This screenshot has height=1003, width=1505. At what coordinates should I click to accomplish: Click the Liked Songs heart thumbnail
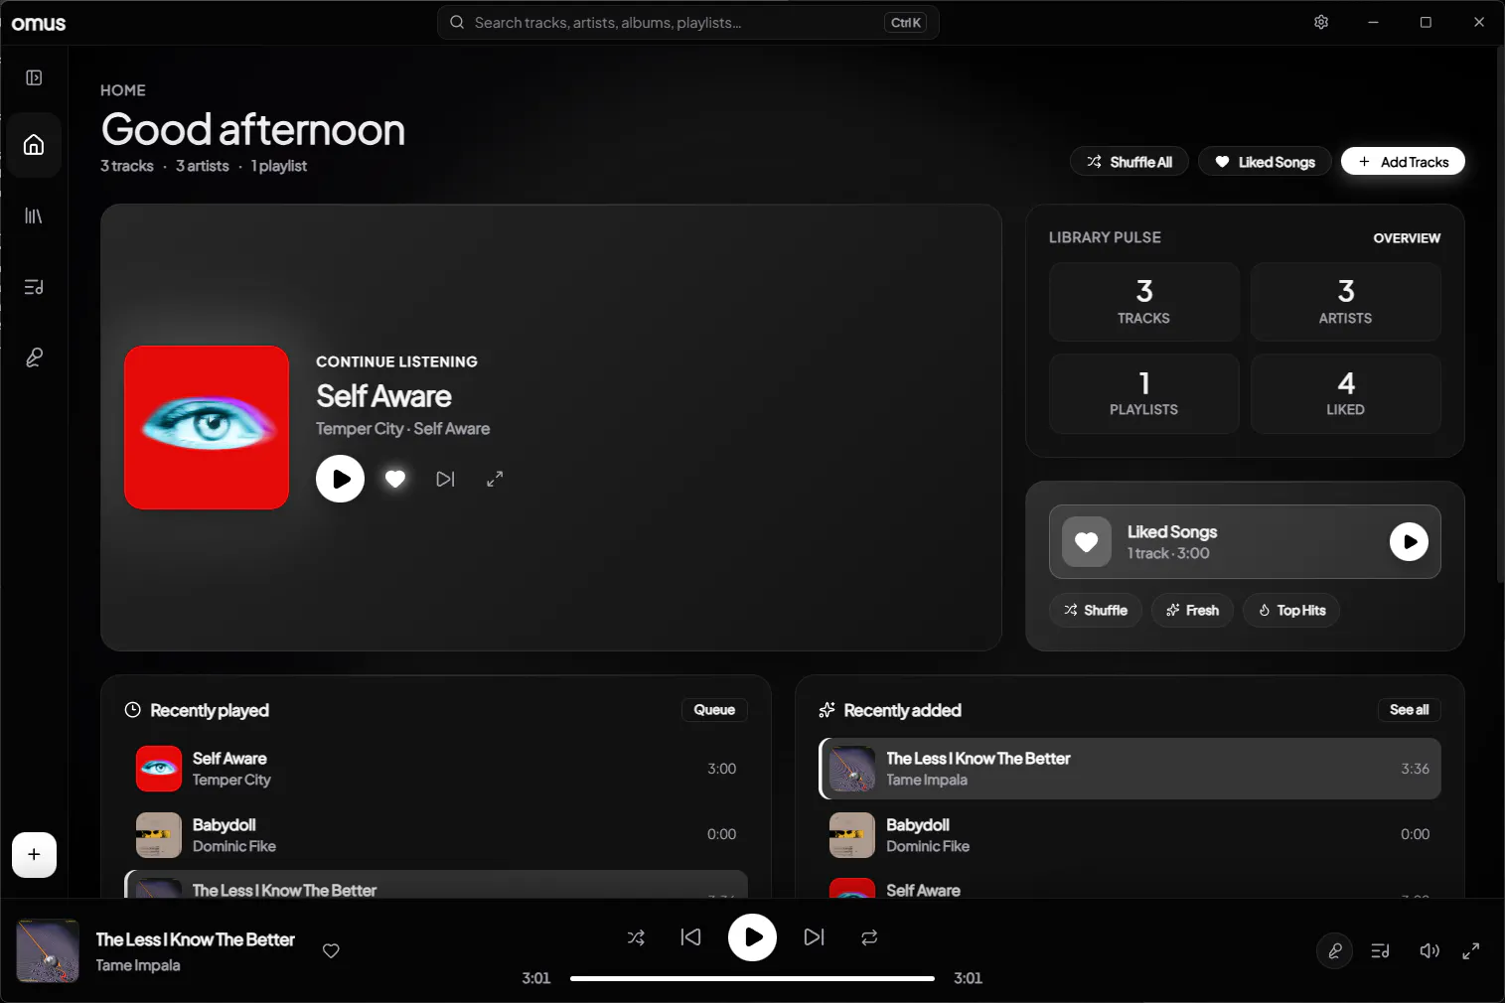tap(1087, 541)
